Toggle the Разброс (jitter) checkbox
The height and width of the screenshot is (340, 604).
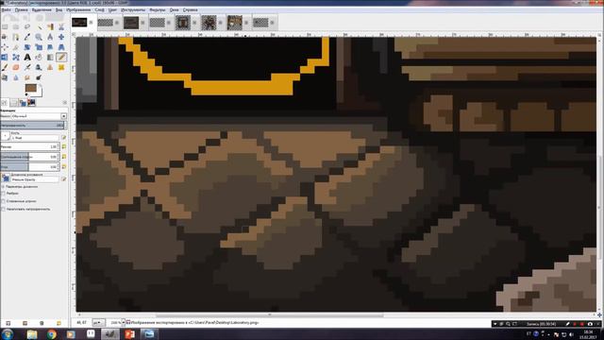click(4, 194)
